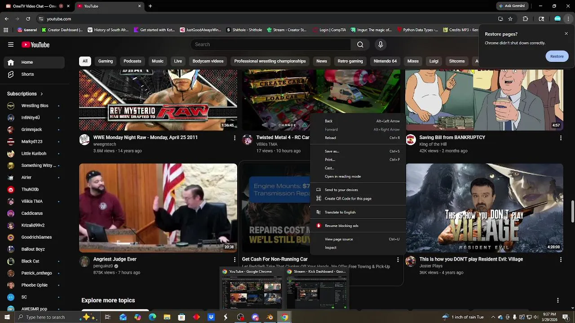Image resolution: width=575 pixels, height=323 pixels.
Task: Click King of the Hill channel avatar
Action: [411, 140]
